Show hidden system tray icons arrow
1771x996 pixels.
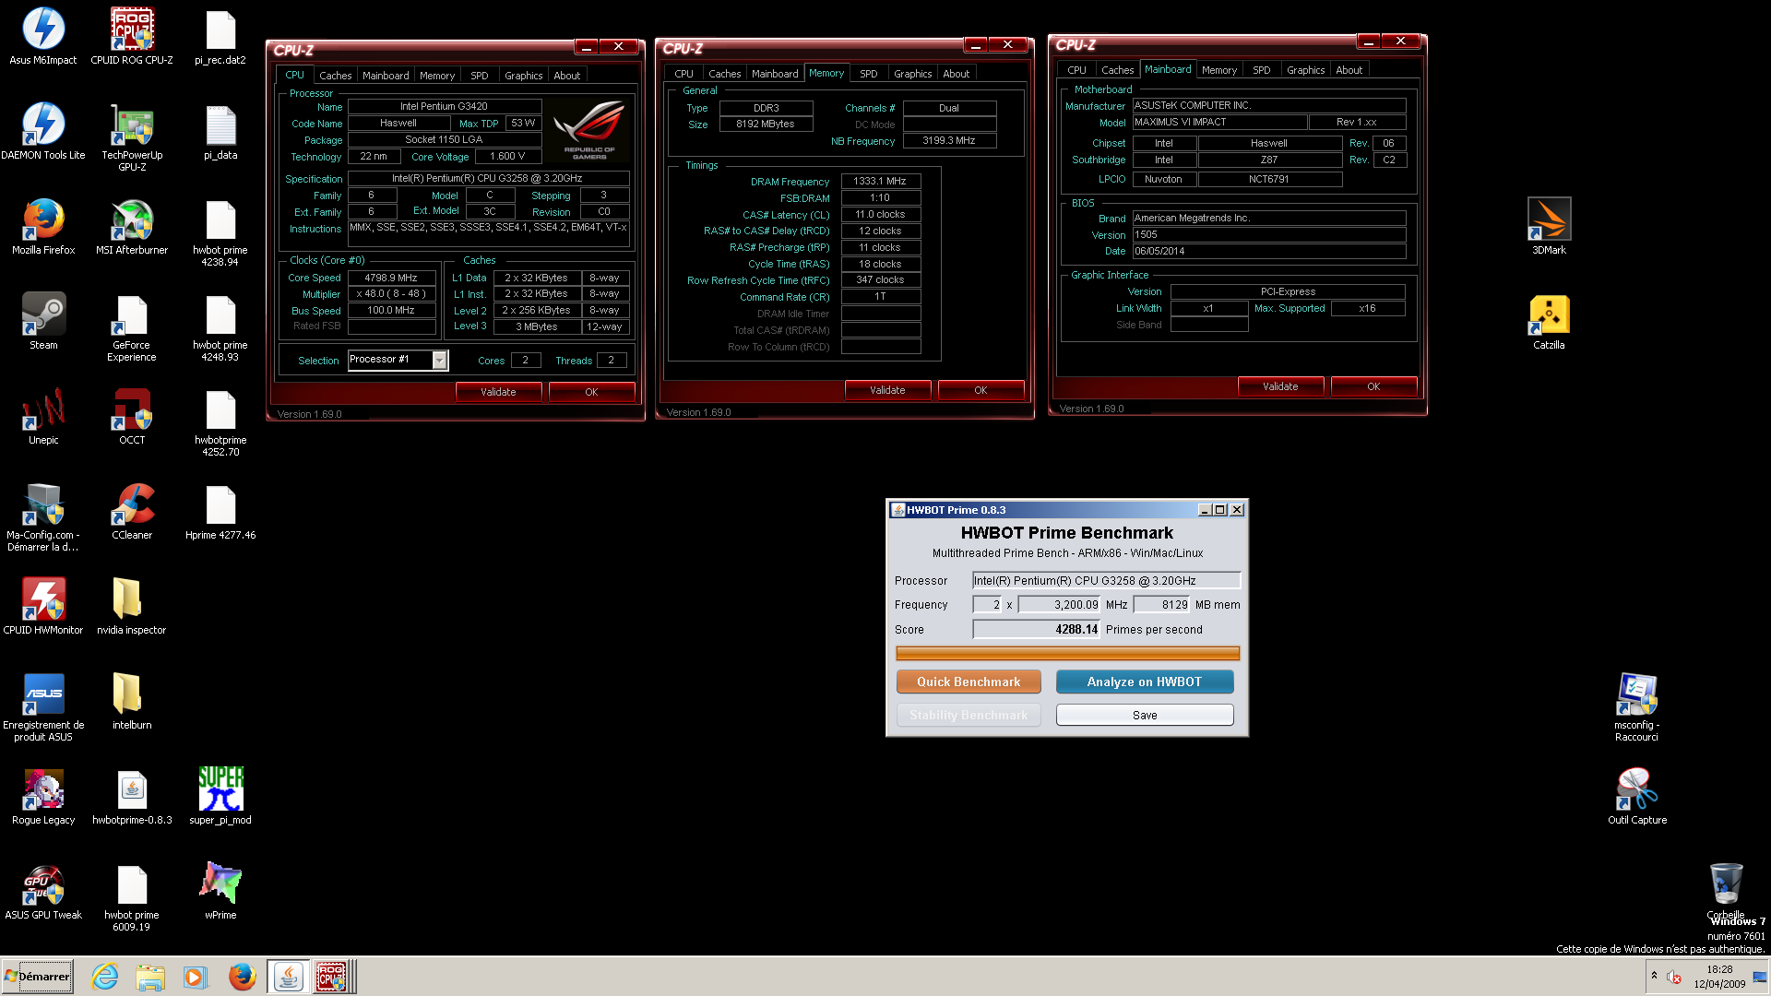tap(1654, 976)
